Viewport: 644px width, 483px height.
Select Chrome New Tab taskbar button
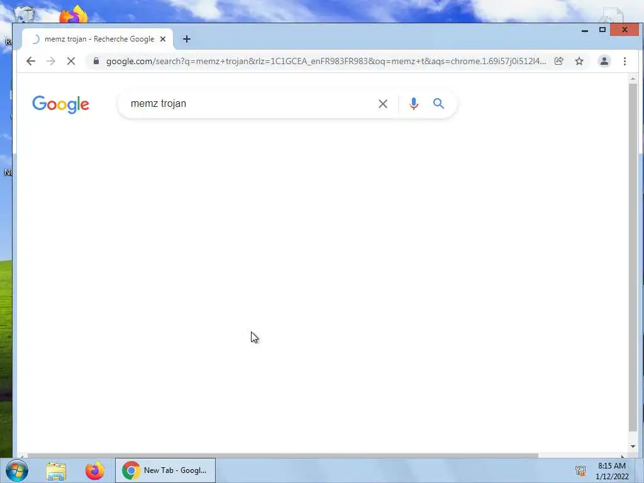tap(165, 470)
